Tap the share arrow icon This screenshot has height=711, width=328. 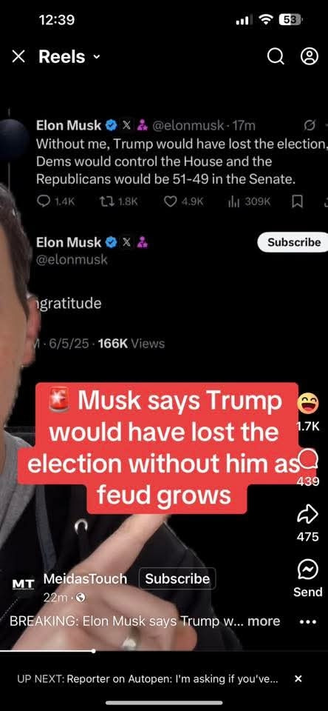click(307, 515)
